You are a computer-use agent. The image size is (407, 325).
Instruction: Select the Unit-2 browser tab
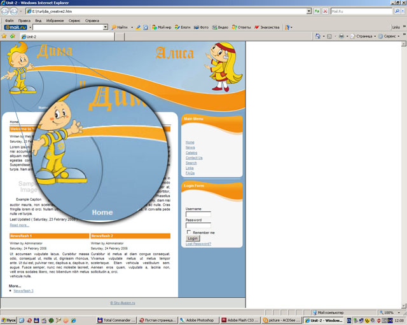[67, 37]
